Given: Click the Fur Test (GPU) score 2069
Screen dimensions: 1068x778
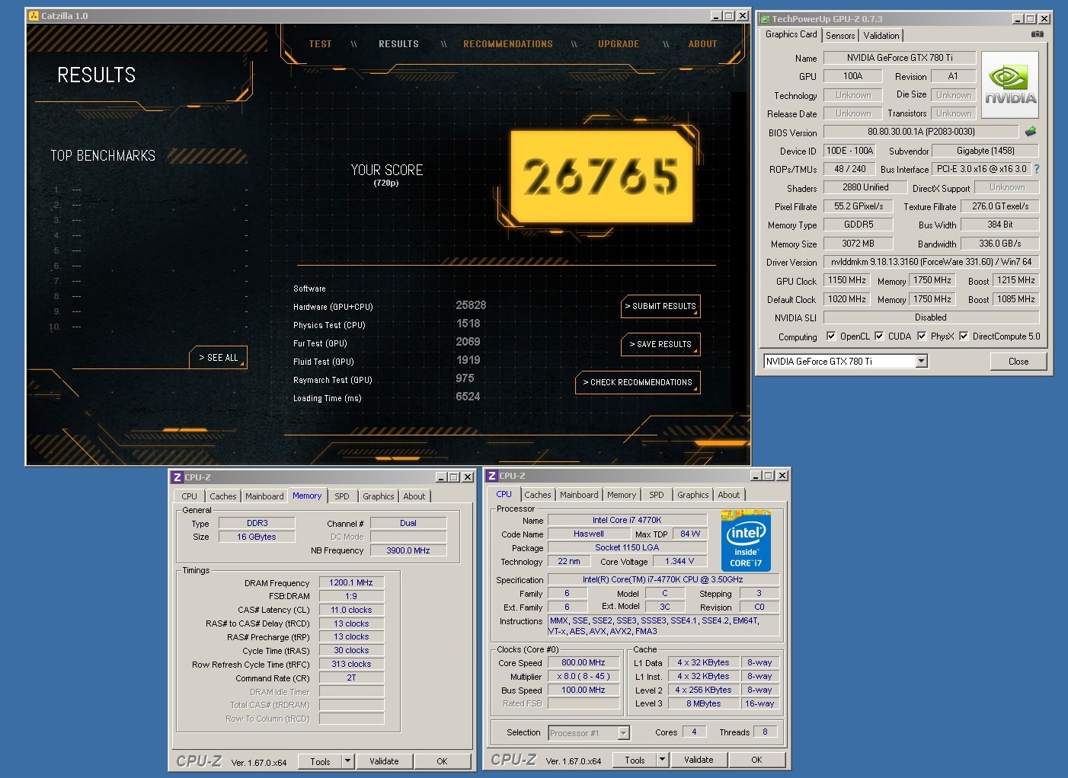Looking at the screenshot, I should click(468, 342).
